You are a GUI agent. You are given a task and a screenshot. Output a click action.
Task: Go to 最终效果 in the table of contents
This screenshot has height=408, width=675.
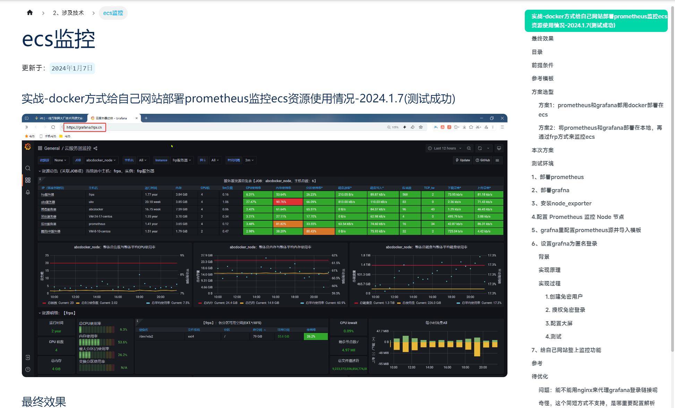coord(542,39)
